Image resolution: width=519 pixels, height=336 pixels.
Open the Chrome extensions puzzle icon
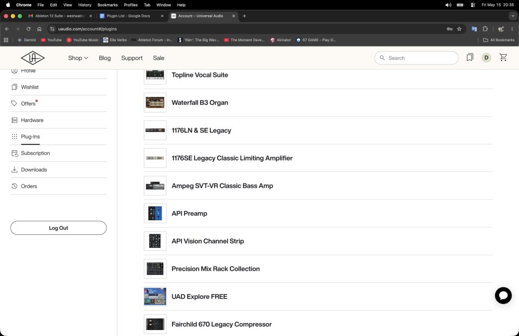485,29
